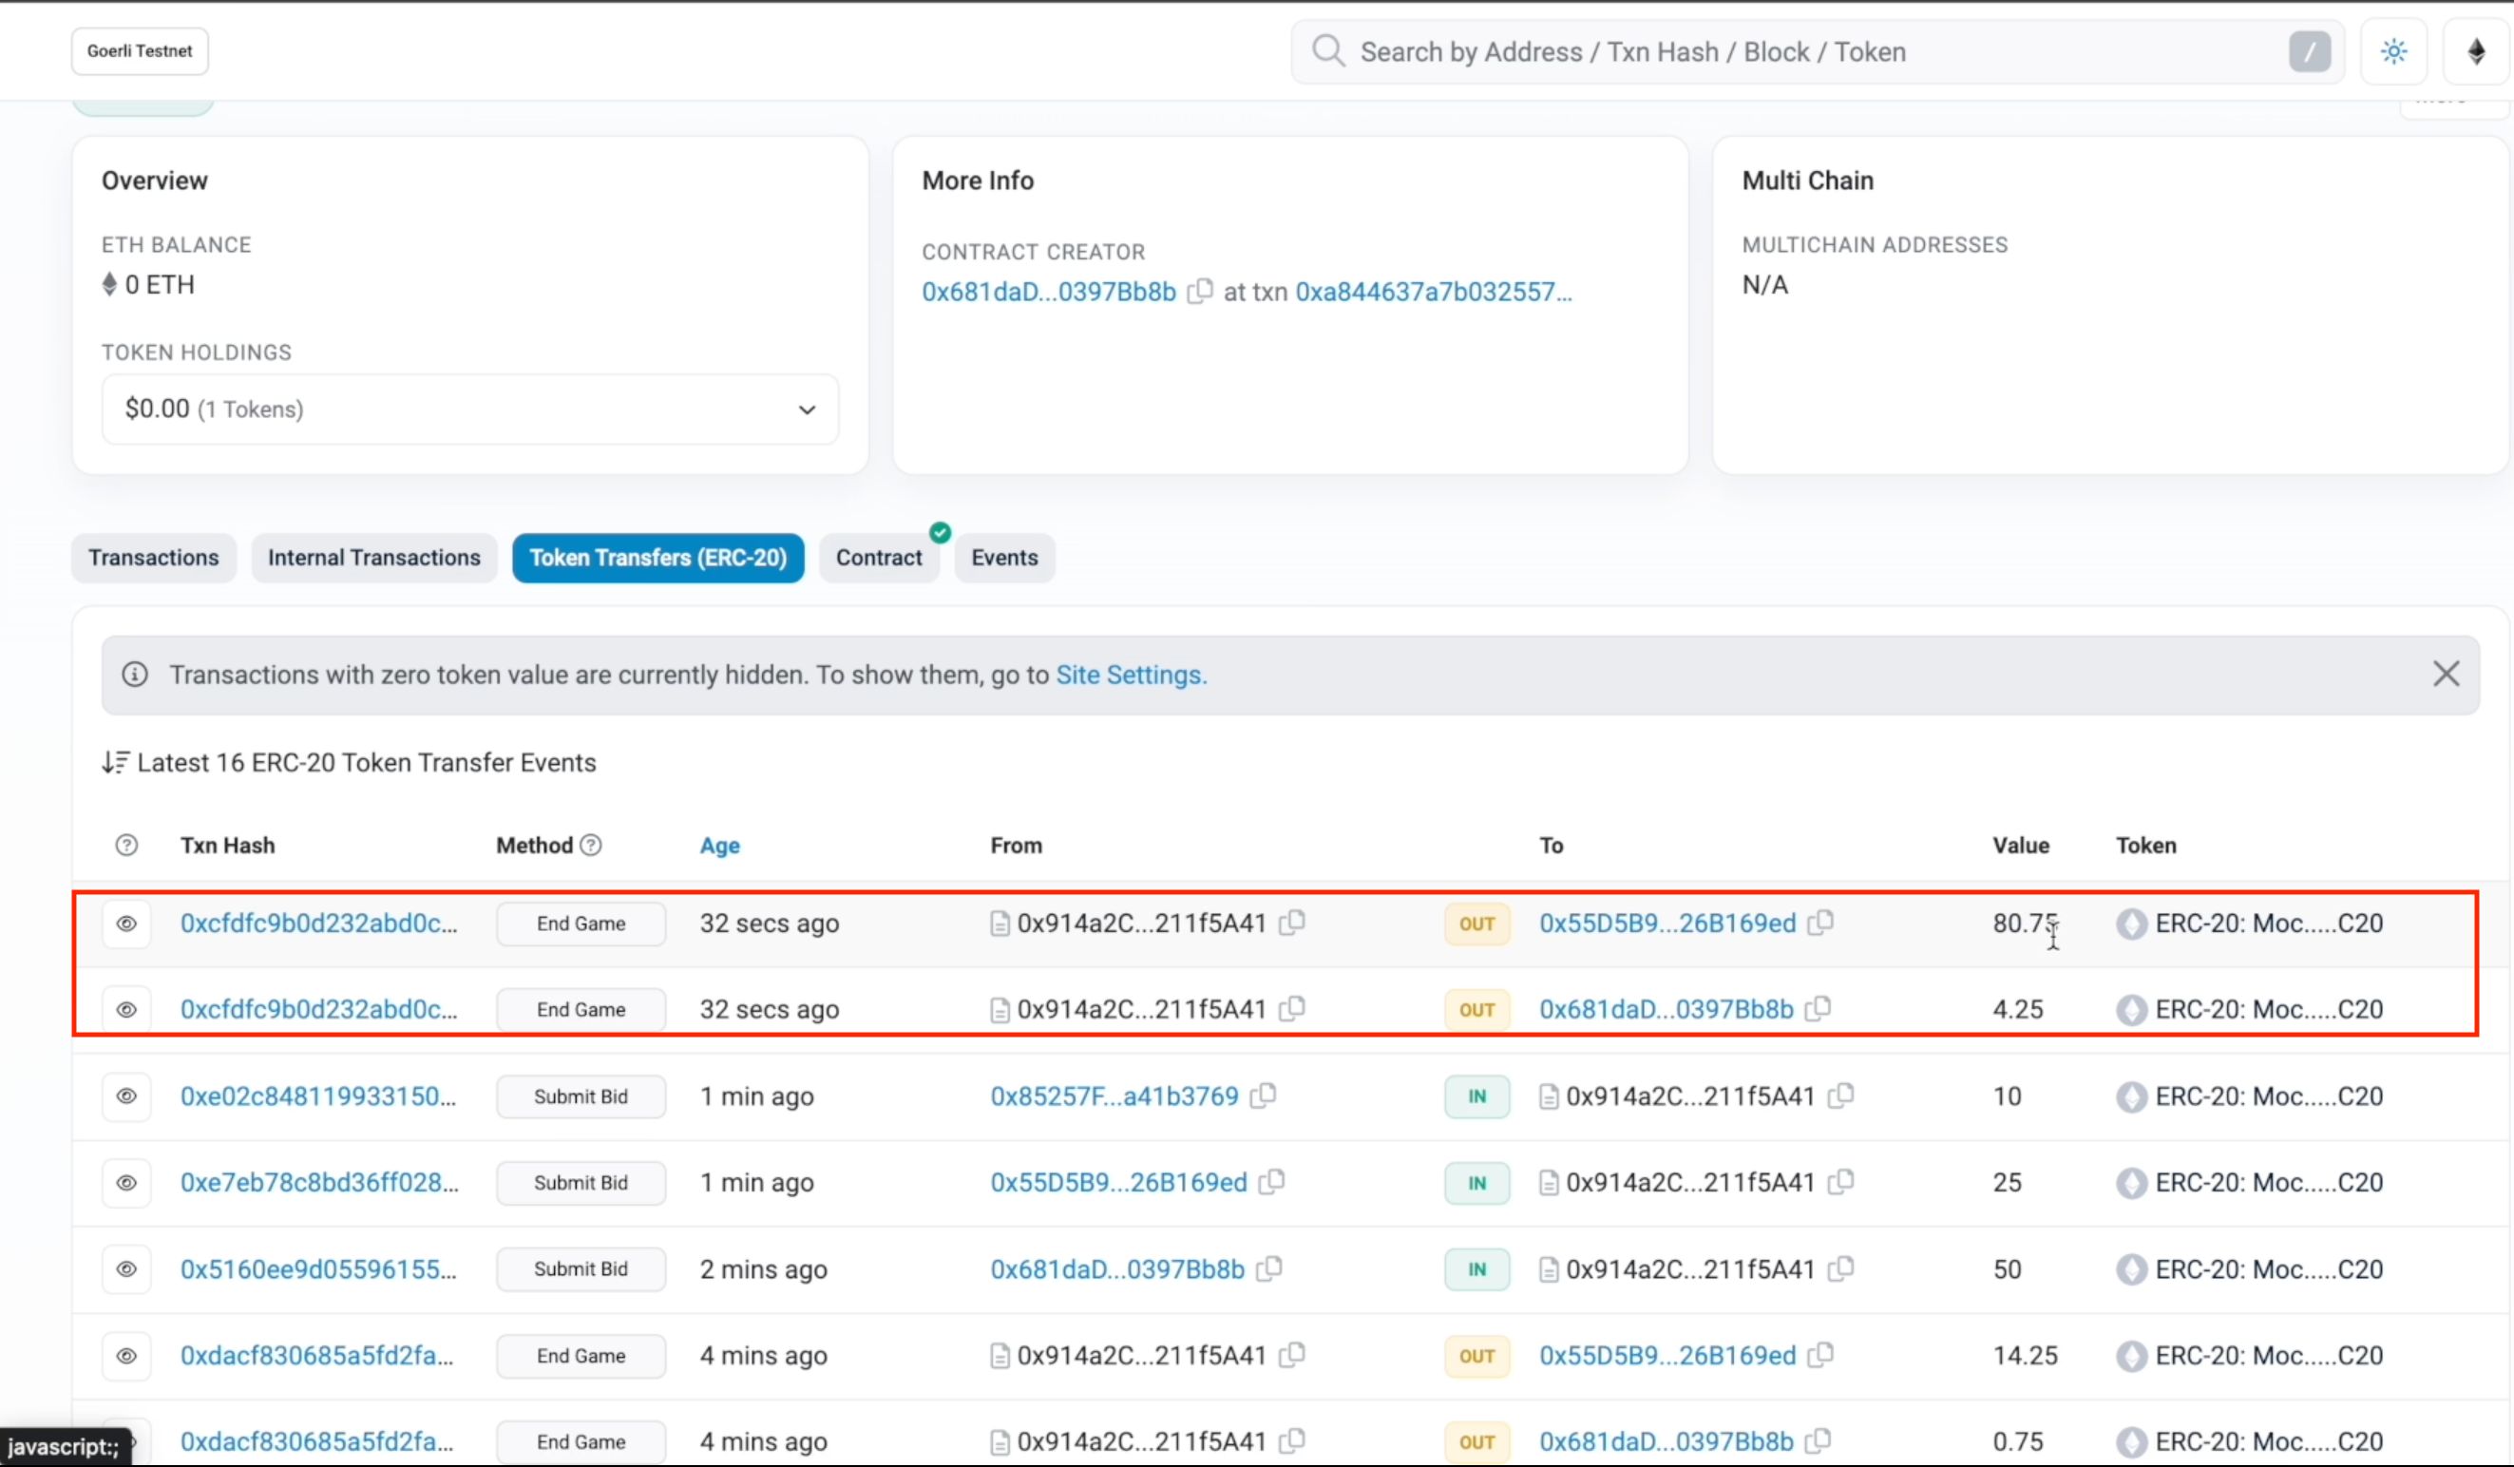Toggle eye preview for 4.25 End Game row
The width and height of the screenshot is (2514, 1467).
pos(126,1009)
